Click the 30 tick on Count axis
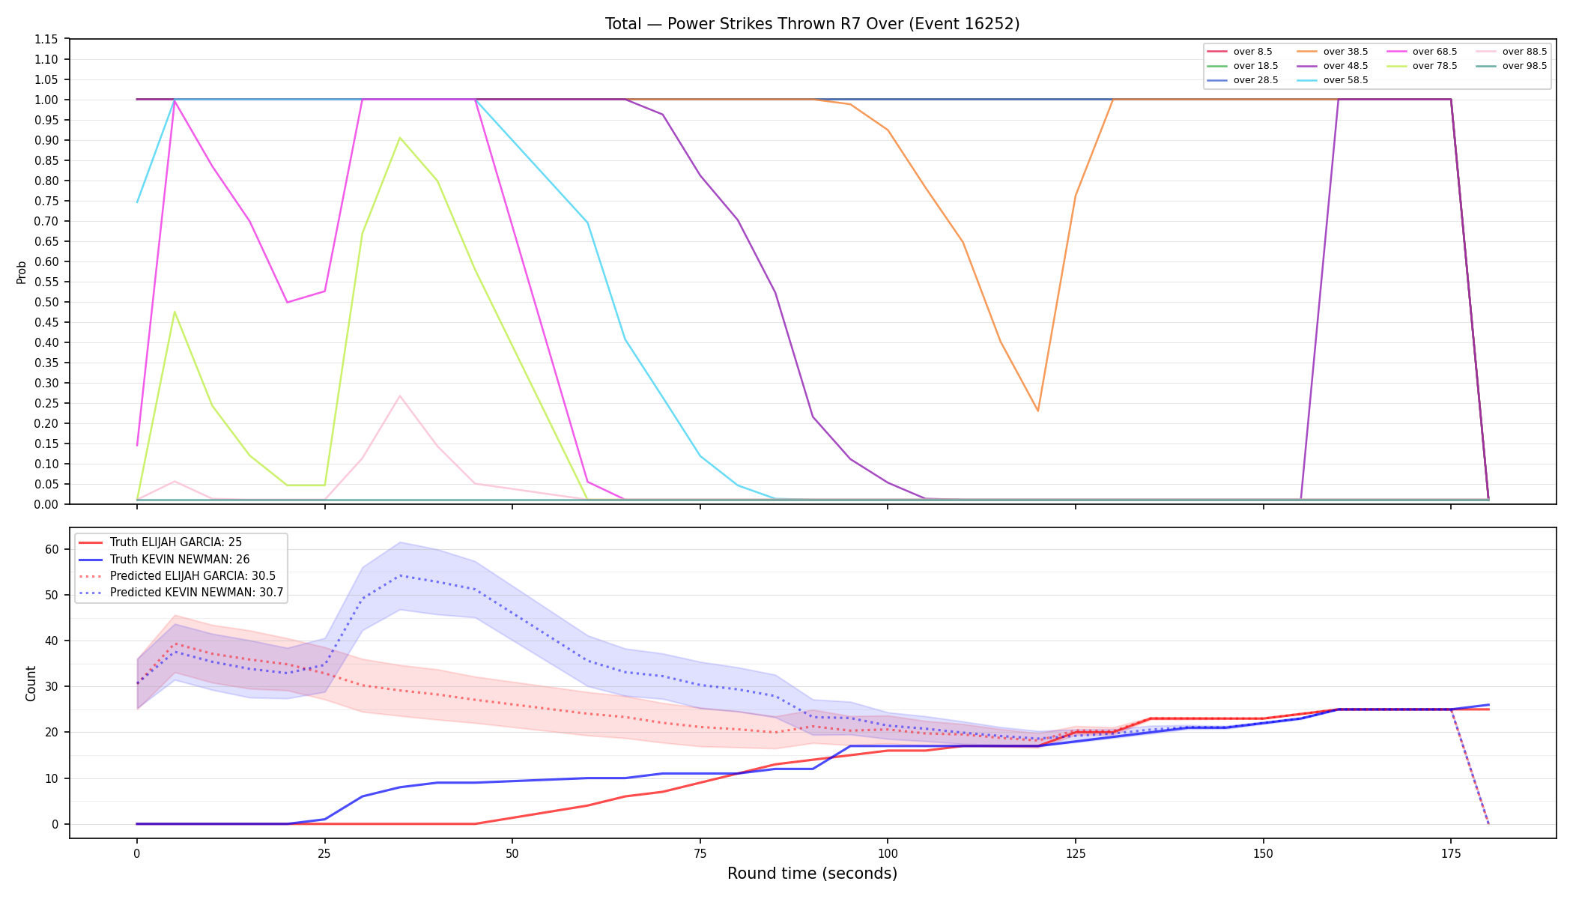The width and height of the screenshot is (1573, 899). pyautogui.click(x=52, y=686)
